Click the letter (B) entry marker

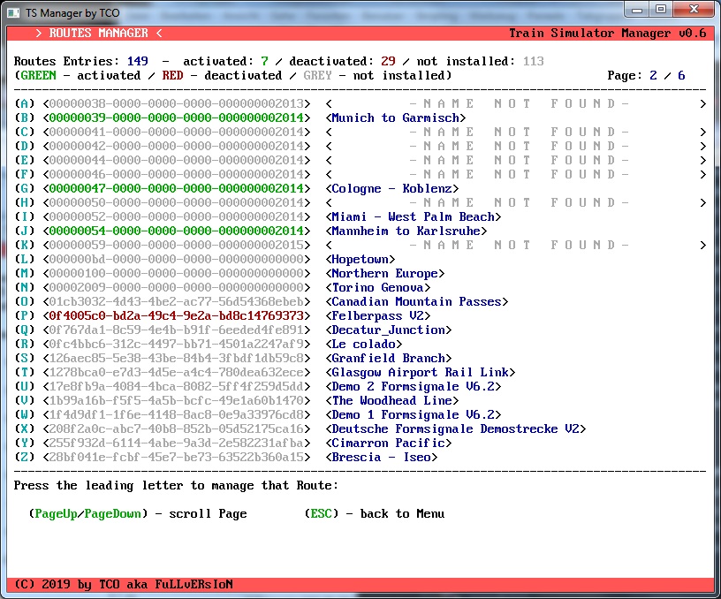[x=25, y=118]
